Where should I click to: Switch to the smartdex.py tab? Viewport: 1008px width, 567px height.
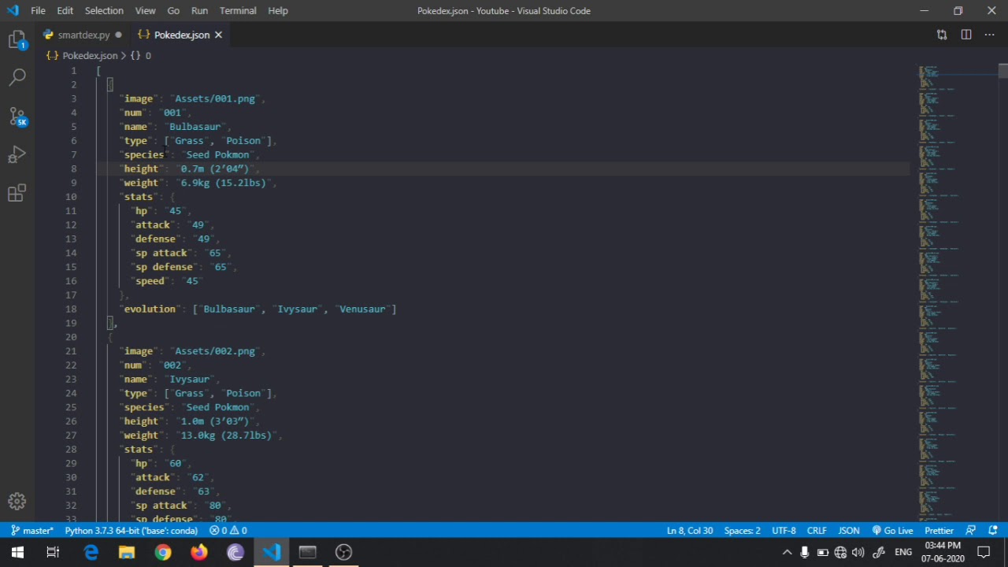pos(83,35)
